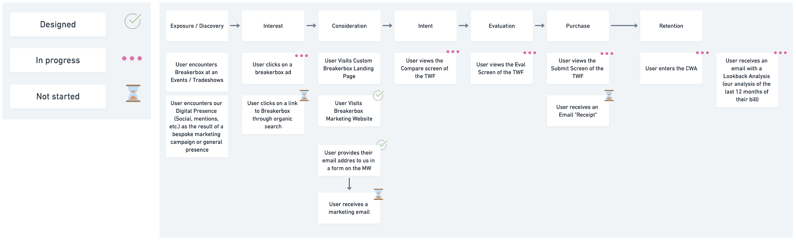Click the hourglass icon beside Not started

[133, 94]
